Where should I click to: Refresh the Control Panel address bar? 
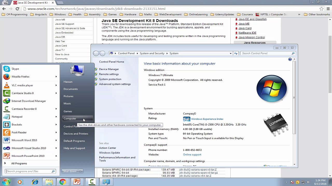coord(236,53)
